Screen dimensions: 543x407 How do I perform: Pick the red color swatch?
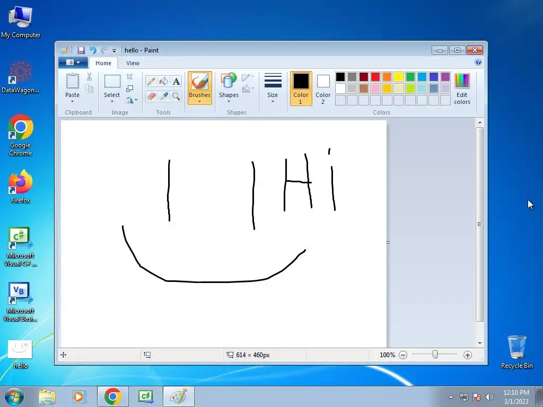375,77
